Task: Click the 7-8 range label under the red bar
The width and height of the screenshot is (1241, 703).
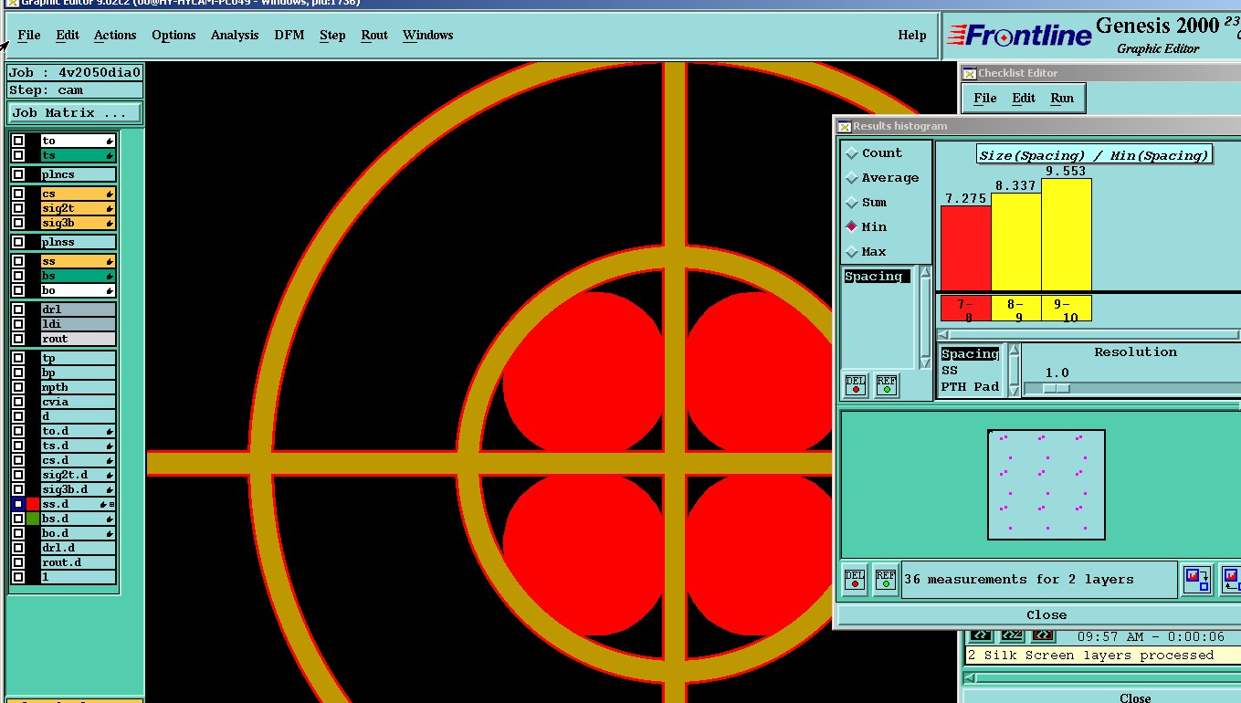Action: click(x=965, y=310)
